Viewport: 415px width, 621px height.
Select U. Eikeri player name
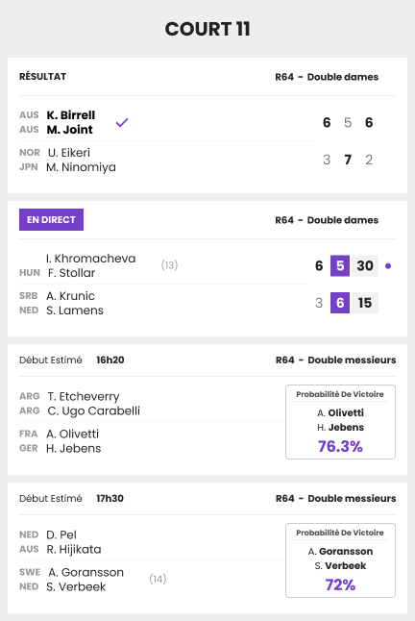click(x=69, y=153)
